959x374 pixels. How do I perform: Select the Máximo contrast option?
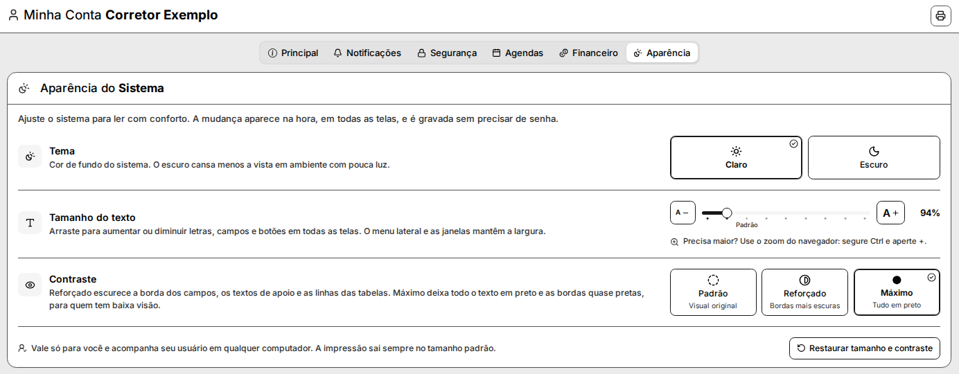(897, 292)
